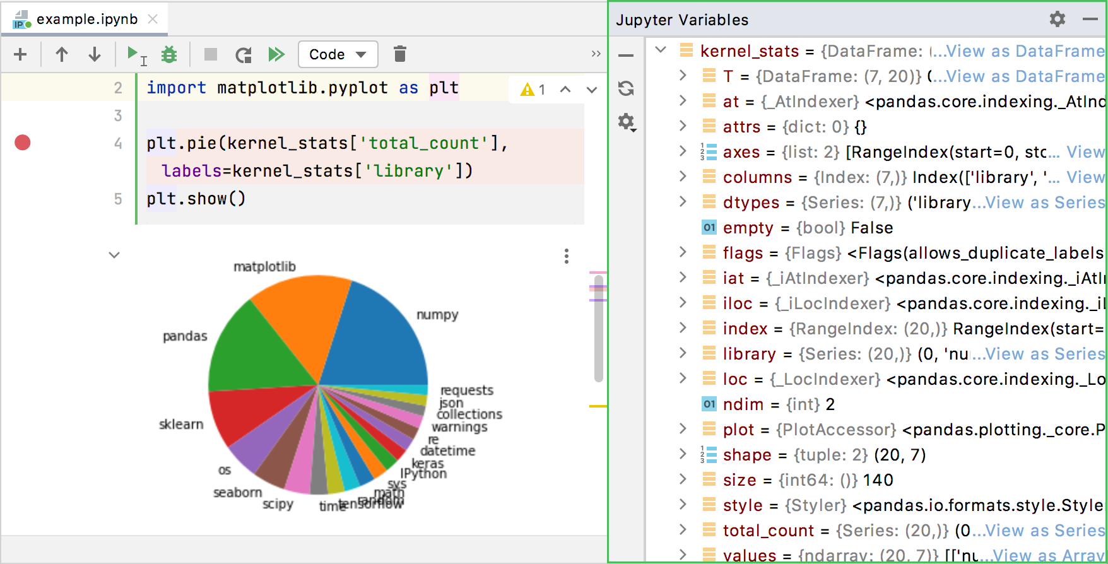The width and height of the screenshot is (1108, 564).
Task: Expand the library Series node
Action: point(683,353)
